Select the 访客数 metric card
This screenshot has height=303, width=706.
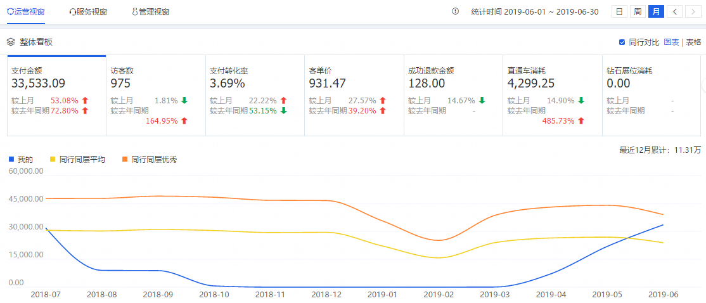point(155,95)
